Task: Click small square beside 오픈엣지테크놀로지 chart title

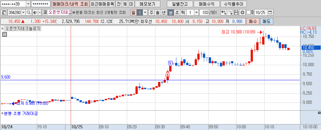Action: (x=2, y=29)
